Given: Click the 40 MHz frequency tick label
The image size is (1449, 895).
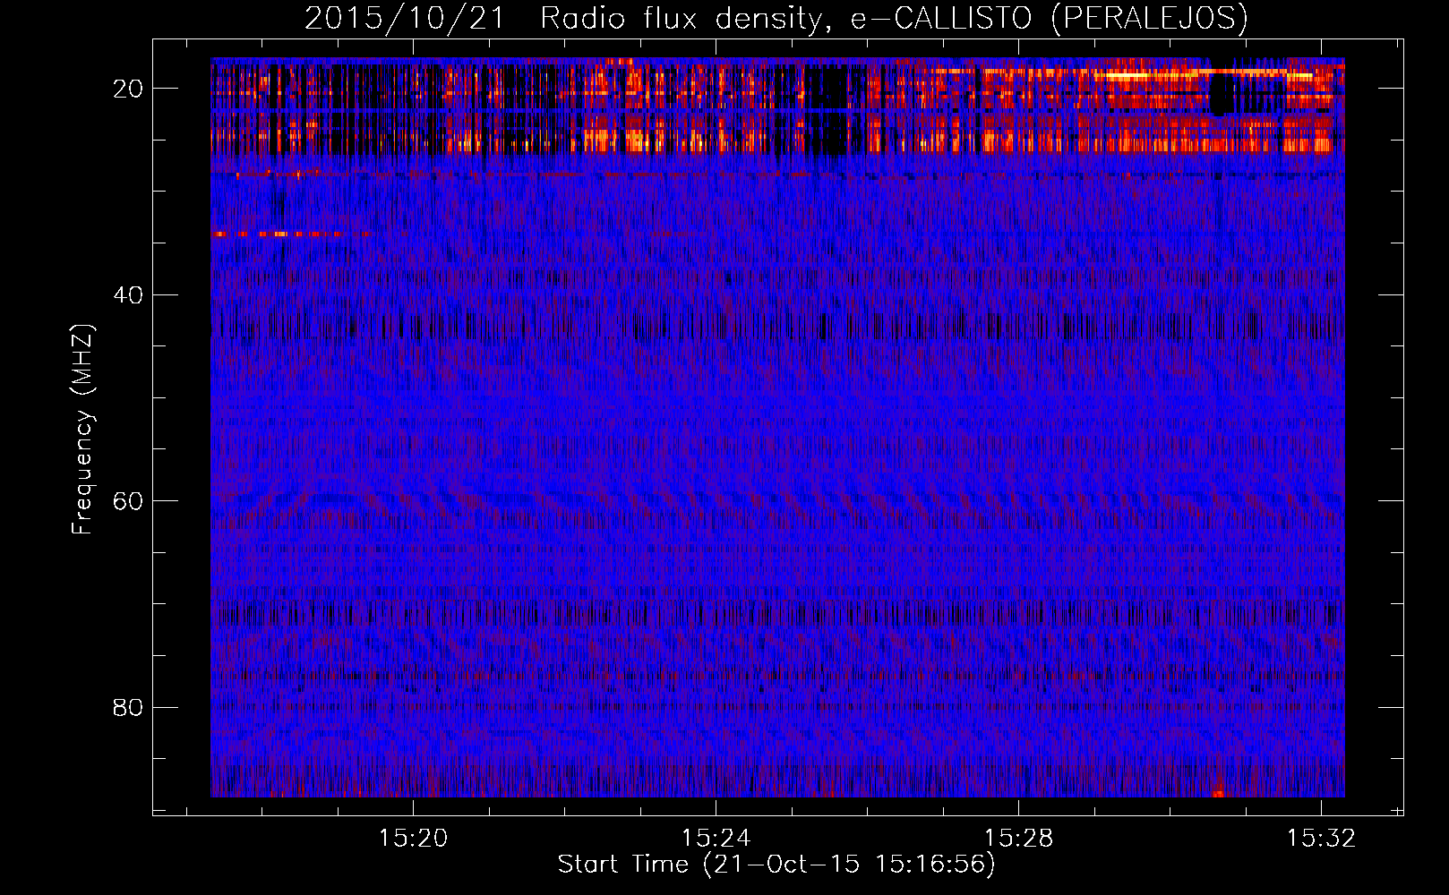Looking at the screenshot, I should [x=128, y=295].
